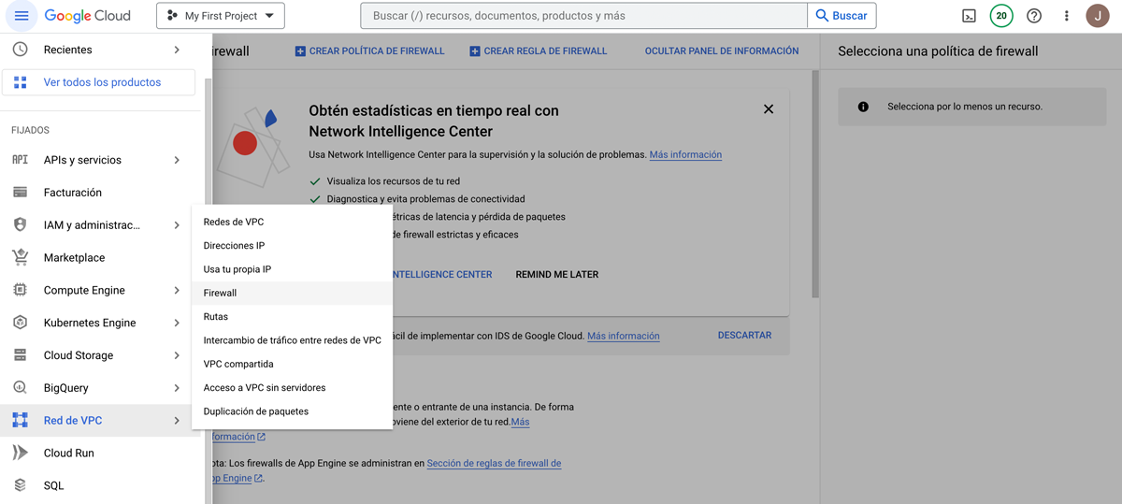
Task: Click Crear política de firewall button
Action: tap(370, 50)
